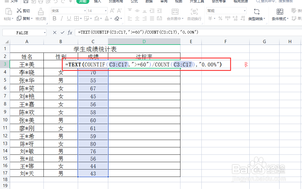Click cell containing 陈*笑
Viewport: 302px width, 189px height.
point(27,88)
